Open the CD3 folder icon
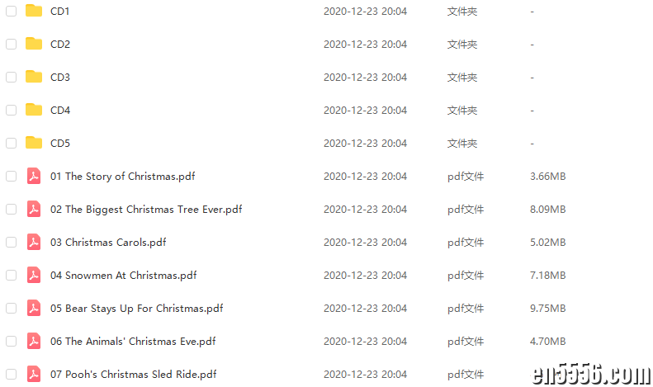Viewport: 653px width, 387px height. [34, 77]
